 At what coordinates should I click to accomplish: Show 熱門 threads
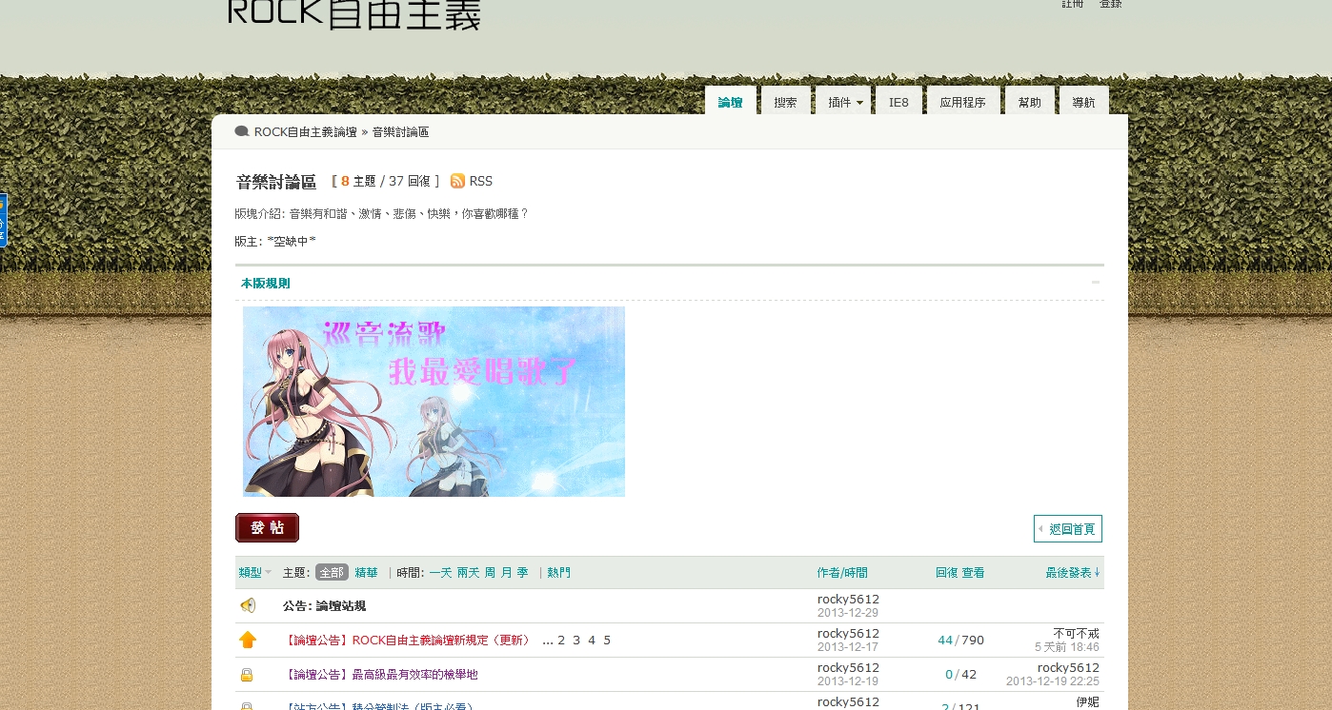pyautogui.click(x=559, y=572)
